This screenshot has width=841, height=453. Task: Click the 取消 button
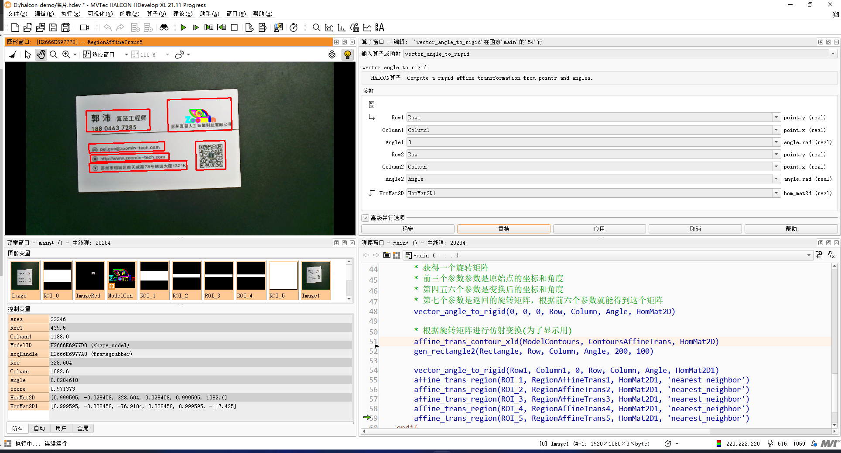click(x=695, y=229)
